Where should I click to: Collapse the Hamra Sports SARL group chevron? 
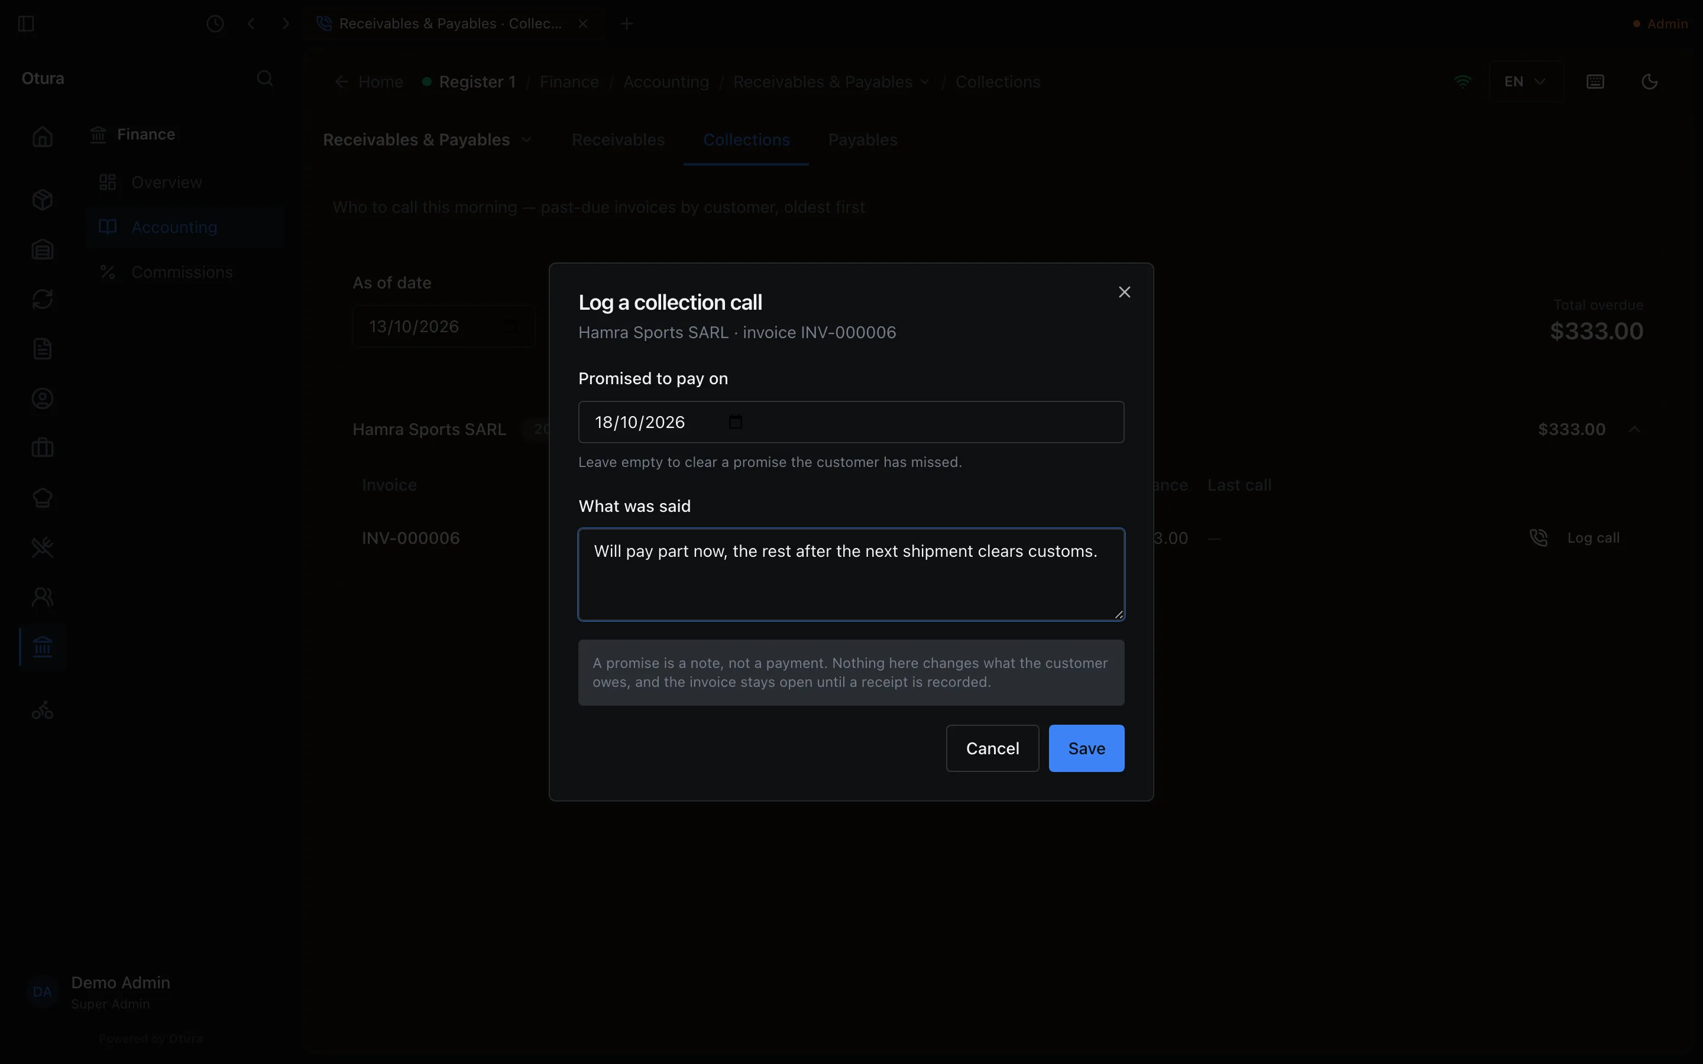coord(1634,429)
